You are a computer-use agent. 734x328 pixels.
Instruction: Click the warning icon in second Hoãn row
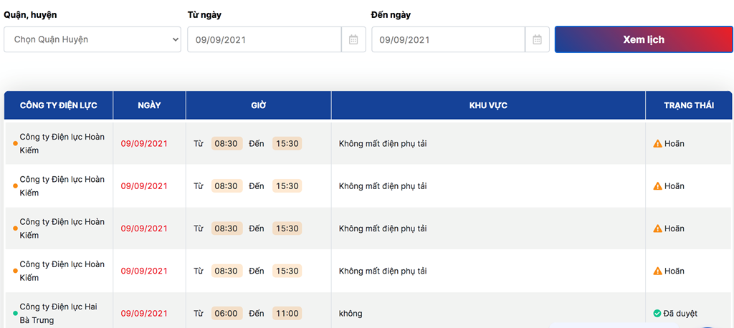658,186
